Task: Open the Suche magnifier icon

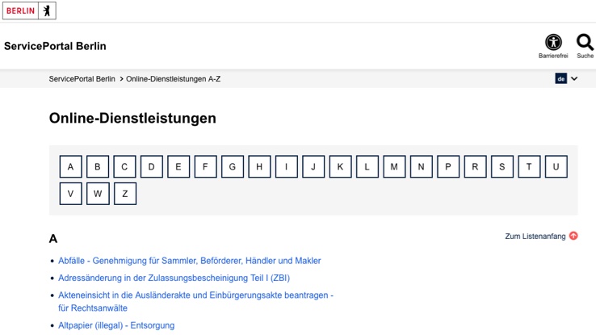Action: click(x=585, y=42)
